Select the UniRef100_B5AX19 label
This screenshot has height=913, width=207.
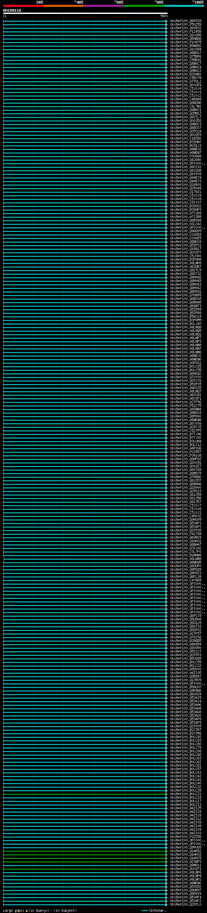[186, 316]
